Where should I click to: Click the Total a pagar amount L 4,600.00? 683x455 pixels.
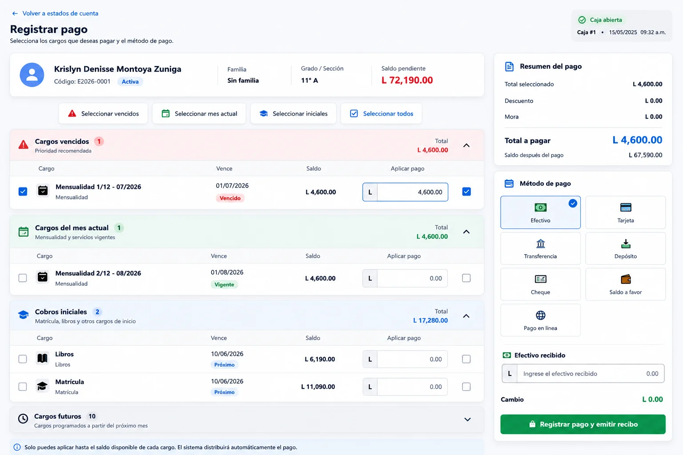(637, 140)
